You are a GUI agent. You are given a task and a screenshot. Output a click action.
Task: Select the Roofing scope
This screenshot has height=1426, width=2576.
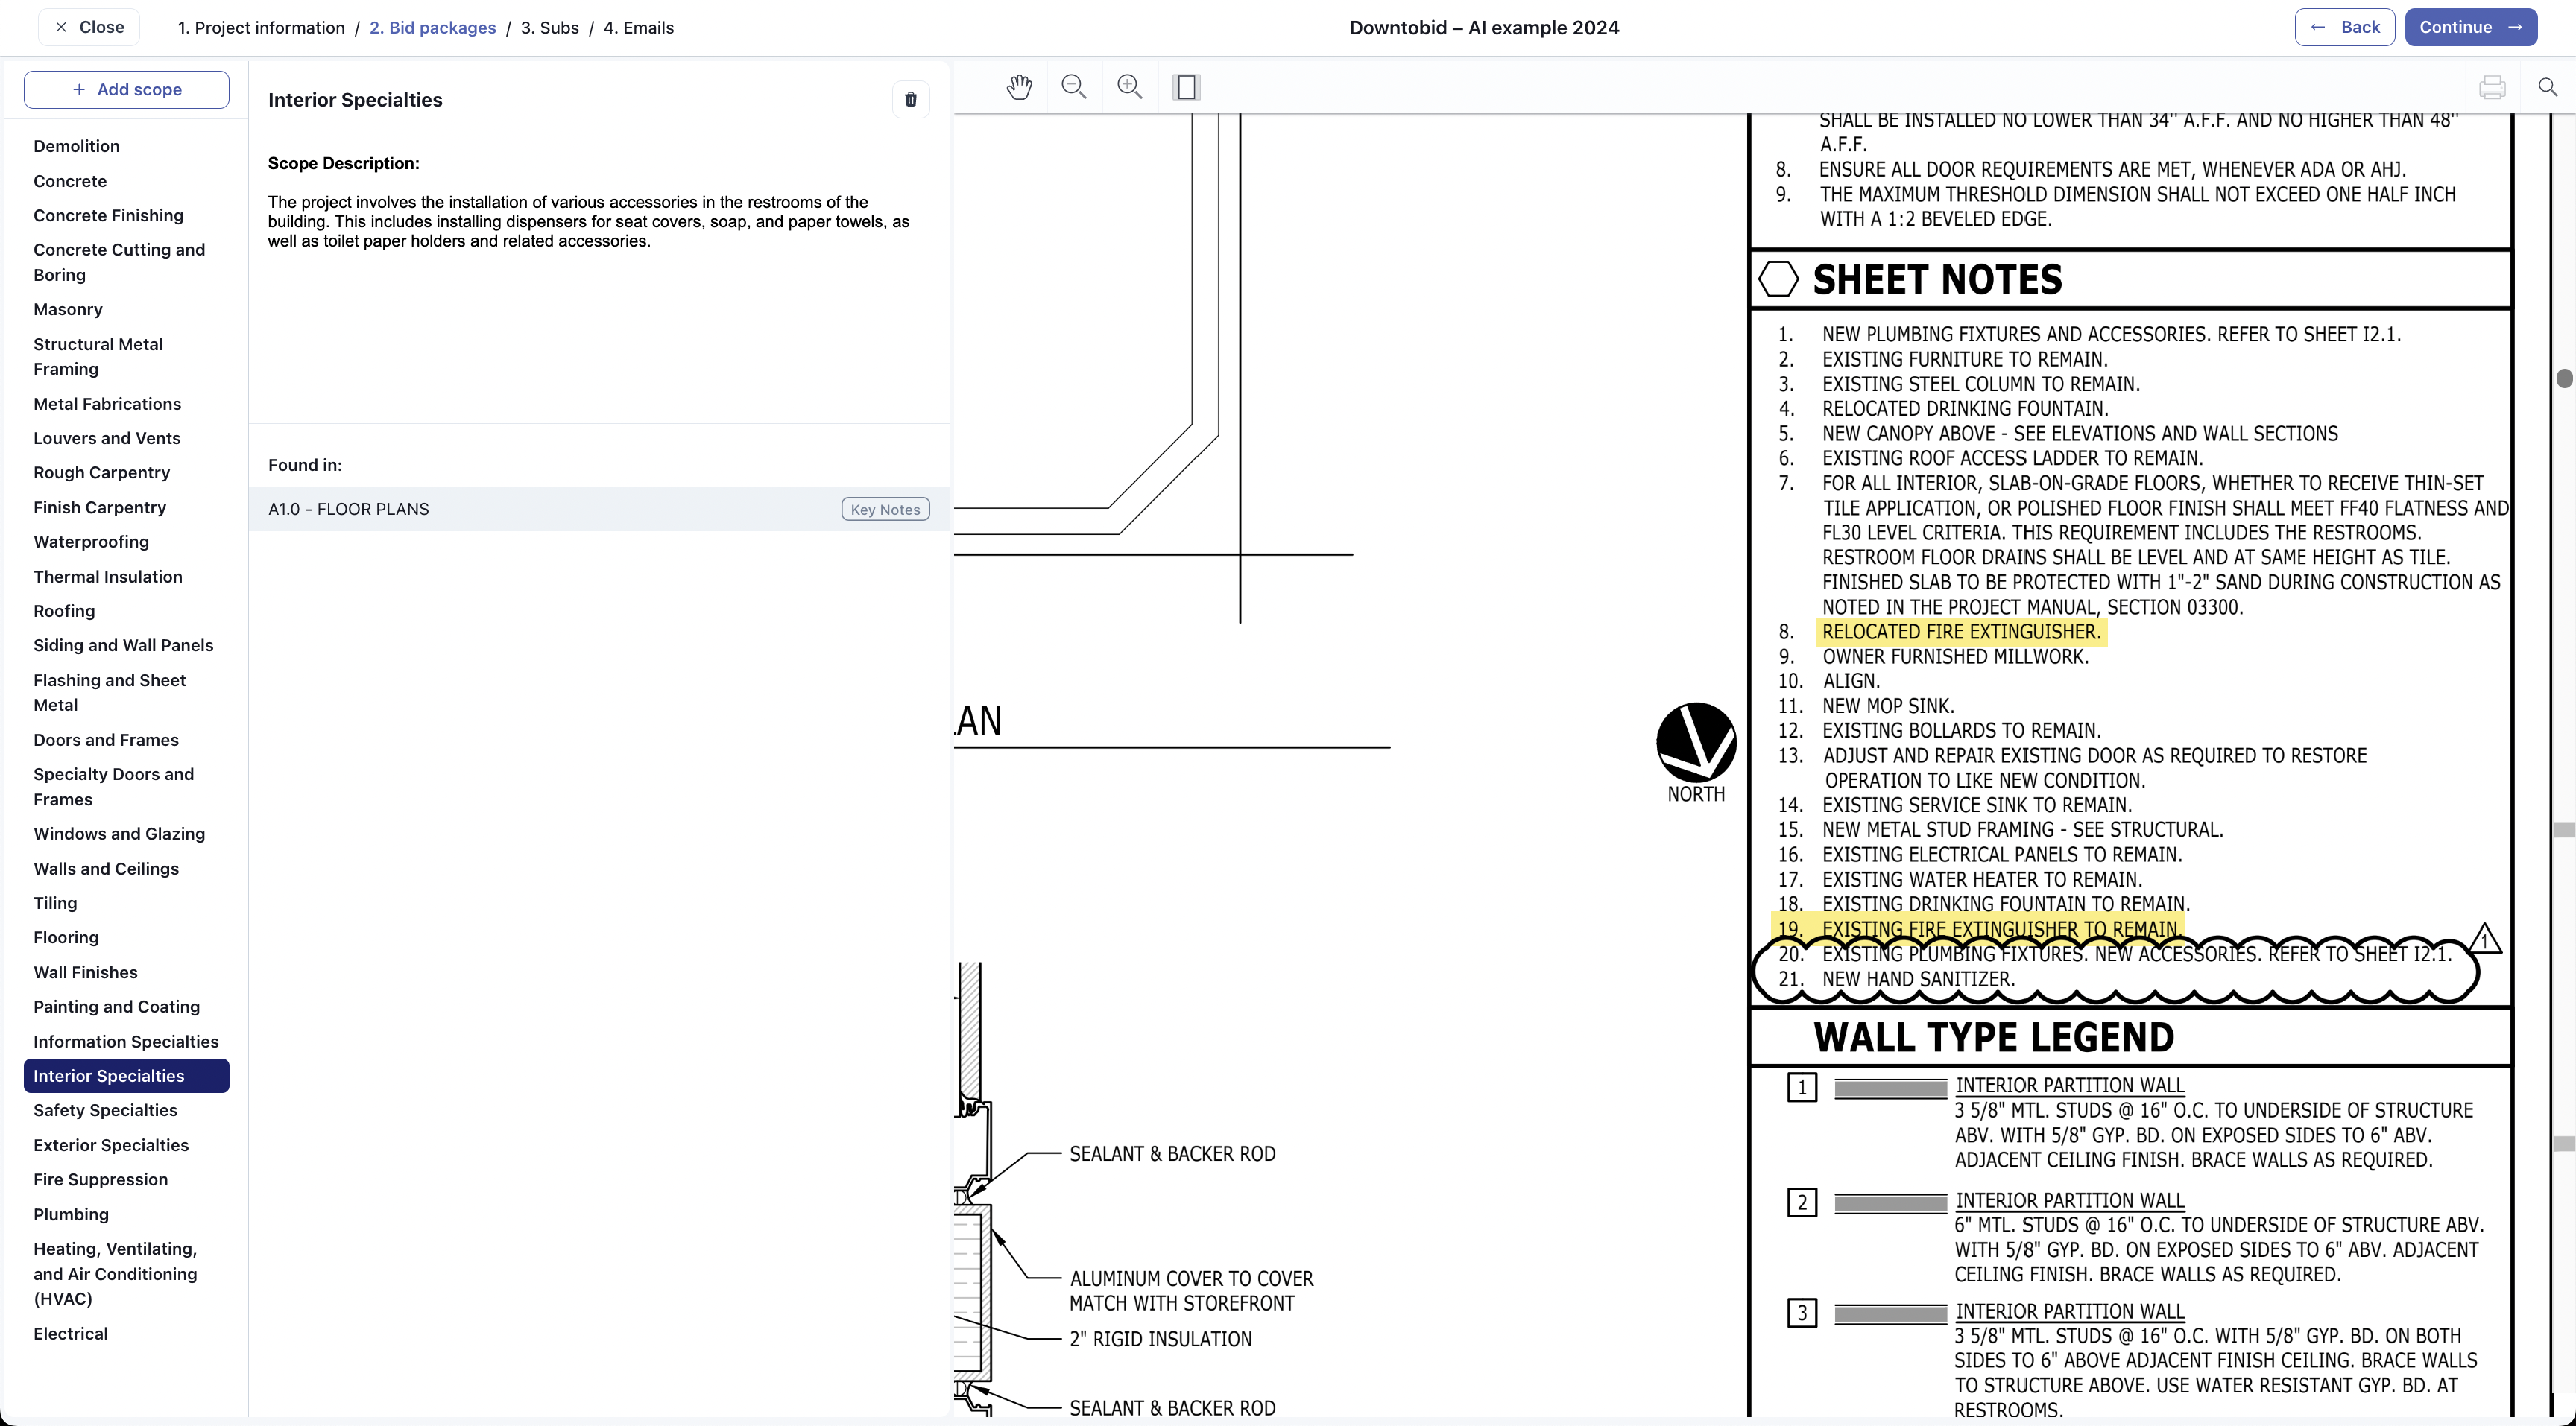click(64, 611)
